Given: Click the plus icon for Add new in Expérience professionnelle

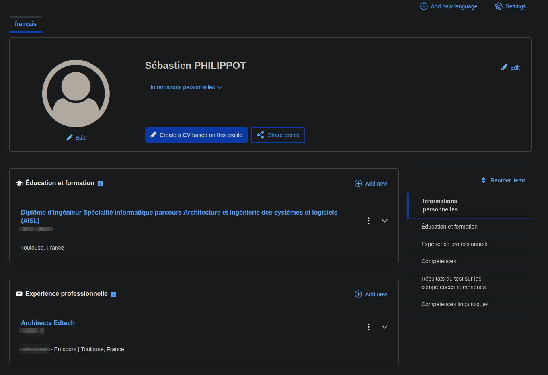Looking at the screenshot, I should click(358, 294).
